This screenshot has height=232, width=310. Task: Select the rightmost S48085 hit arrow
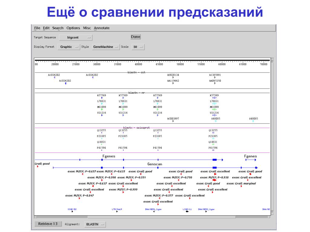click(x=253, y=121)
